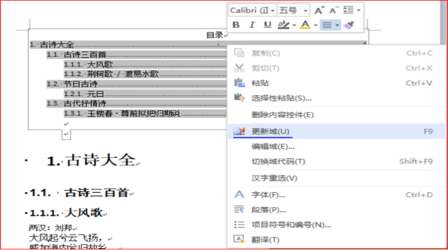Select 粘贴 in the context menu
Image resolution: width=448 pixels, height=250 pixels.
point(336,83)
